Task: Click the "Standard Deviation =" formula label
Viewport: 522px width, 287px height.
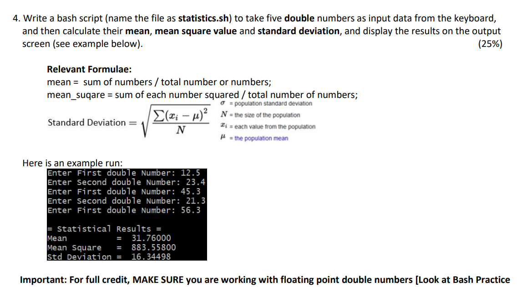Action: pyautogui.click(x=92, y=123)
